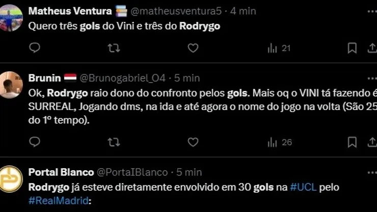Image resolution: width=377 pixels, height=212 pixels.
Task: Share Matheus Ventura's tweet
Action: coord(372,48)
